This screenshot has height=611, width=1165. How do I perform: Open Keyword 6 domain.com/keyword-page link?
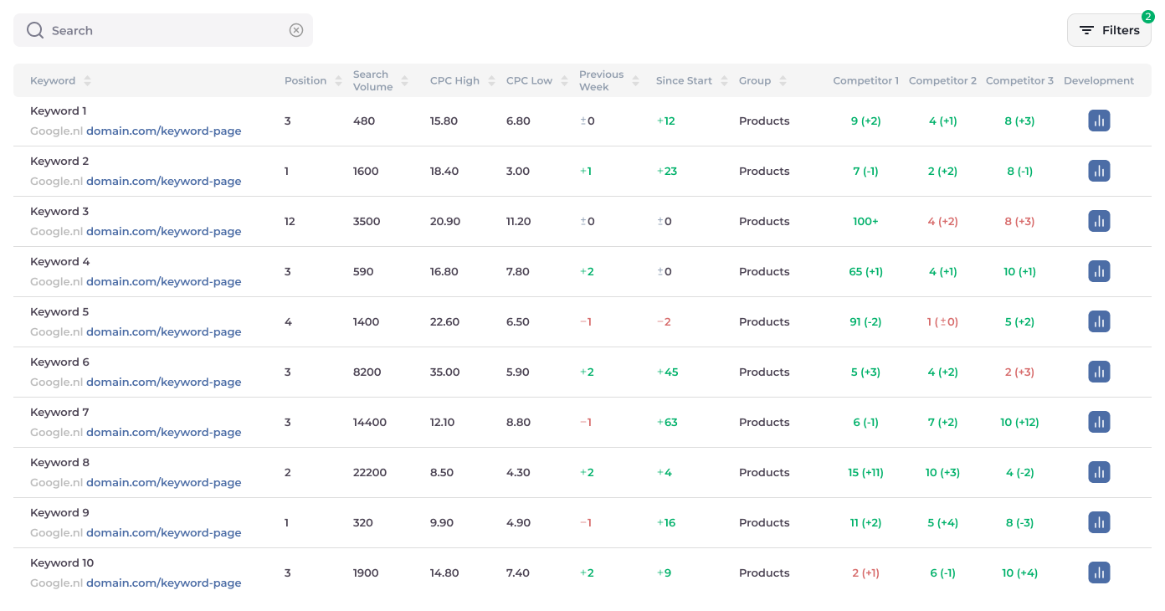pos(163,383)
